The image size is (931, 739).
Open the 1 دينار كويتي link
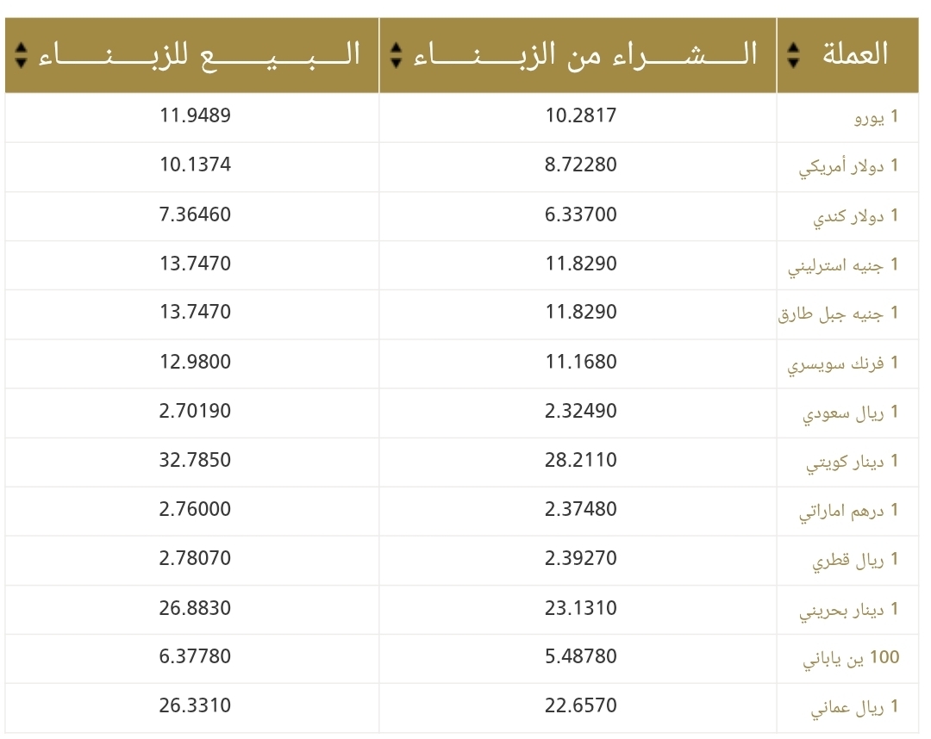(852, 462)
